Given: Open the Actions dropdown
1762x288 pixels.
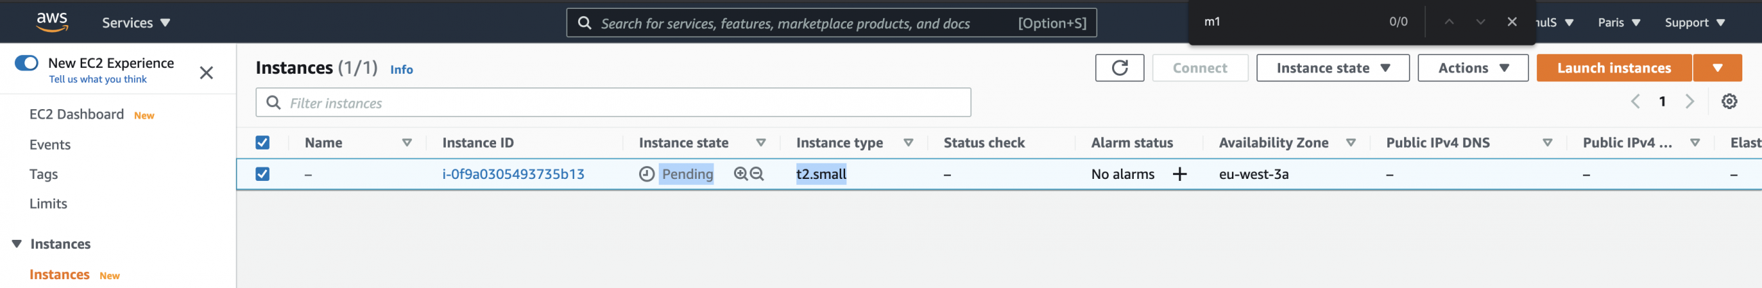Looking at the screenshot, I should 1473,68.
